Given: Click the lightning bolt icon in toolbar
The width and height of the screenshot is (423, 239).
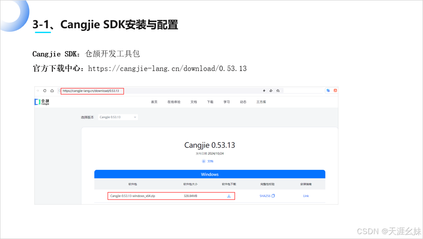Looking at the screenshot, I should (264, 91).
